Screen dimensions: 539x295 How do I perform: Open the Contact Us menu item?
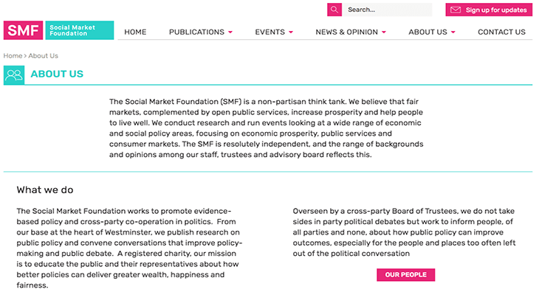[x=501, y=32]
